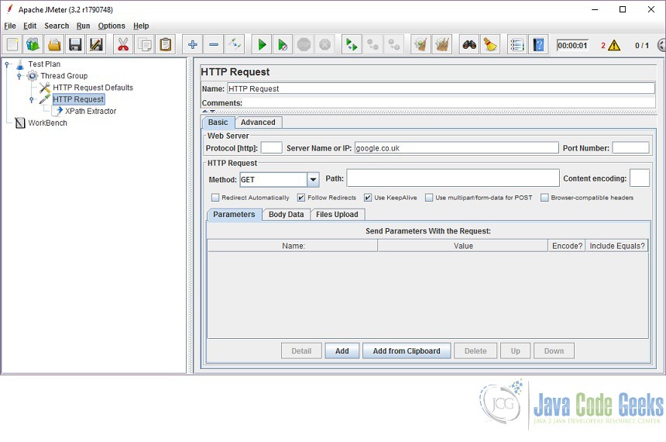This screenshot has height=442, width=666.
Task: Click the Shutdown test icon
Action: coord(325,44)
